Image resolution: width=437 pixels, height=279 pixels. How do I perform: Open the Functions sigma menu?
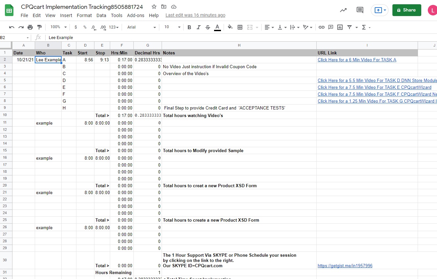(366, 27)
